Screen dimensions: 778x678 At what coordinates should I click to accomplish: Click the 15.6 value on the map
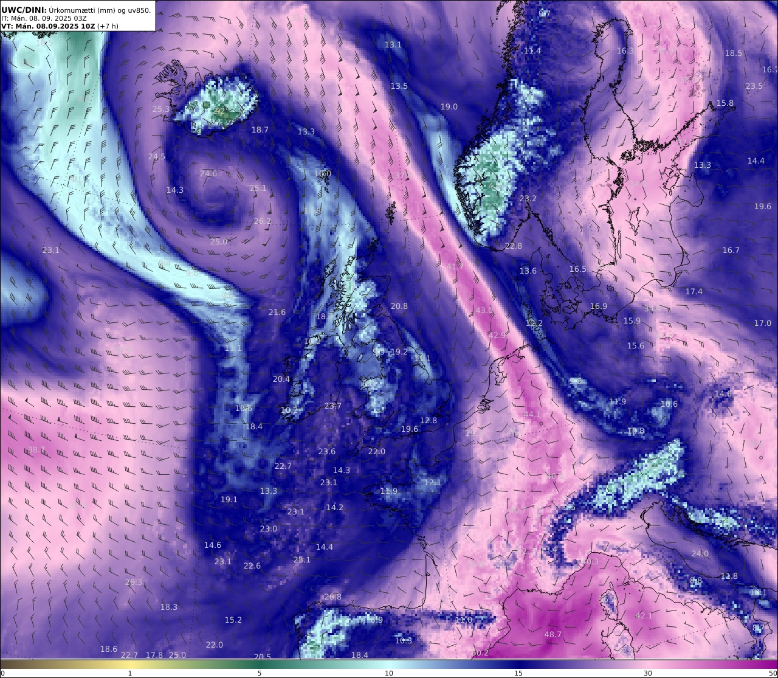(x=636, y=345)
